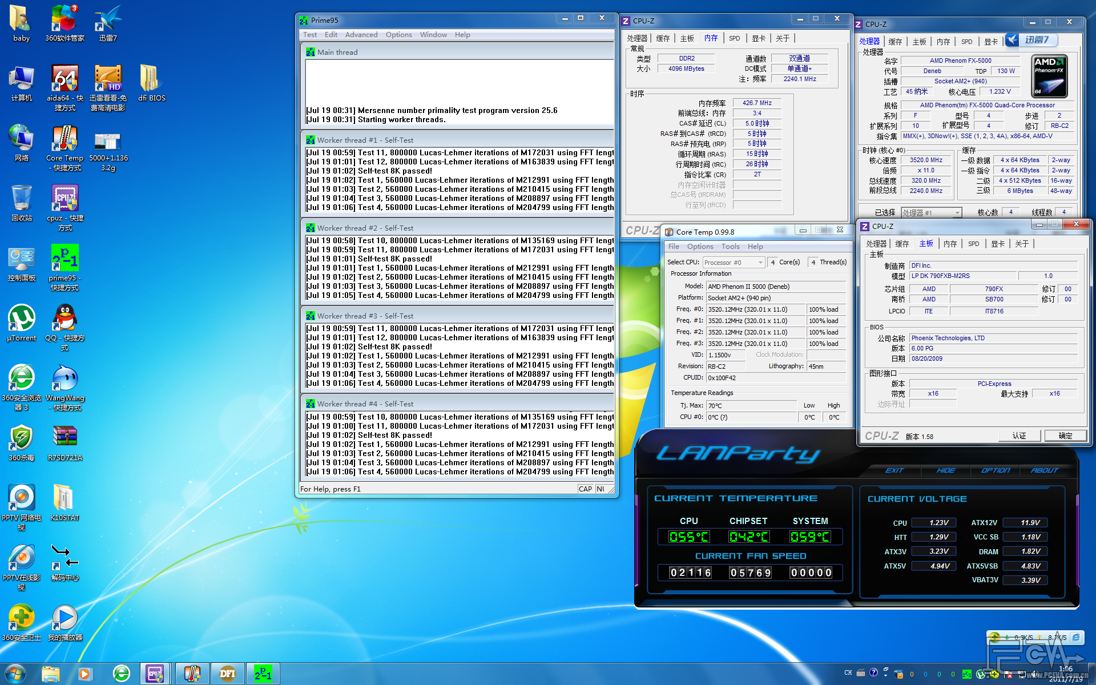Click the 认证 button in CPU-Z

point(1019,436)
